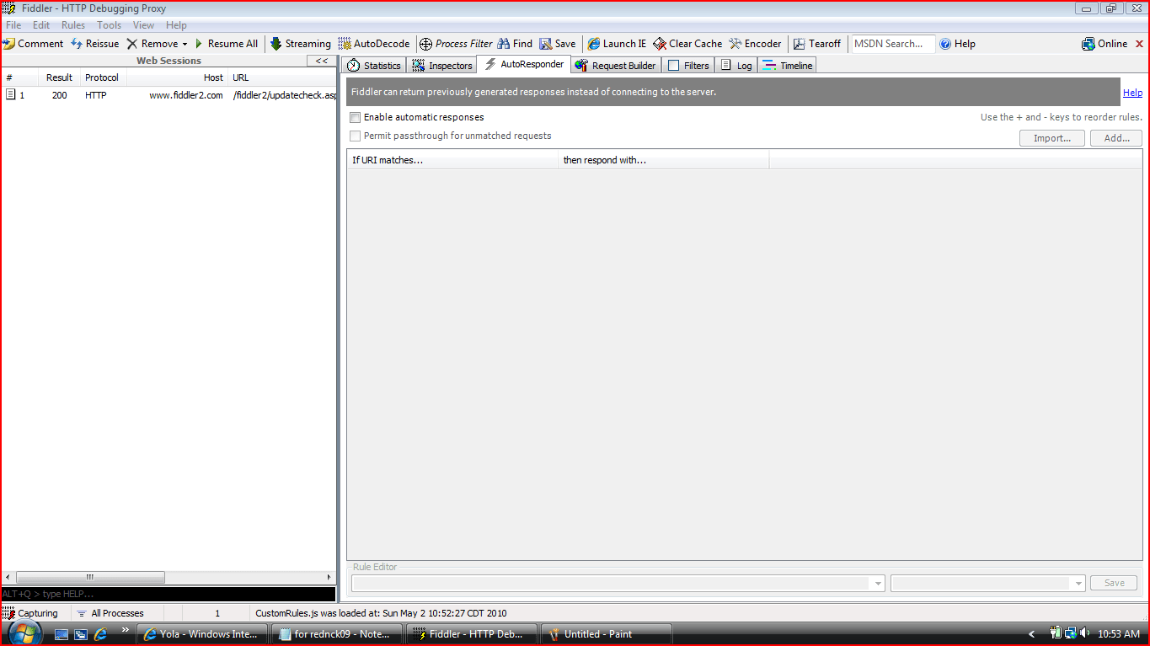
Task: Click the Windows Start orb
Action: coord(24,633)
